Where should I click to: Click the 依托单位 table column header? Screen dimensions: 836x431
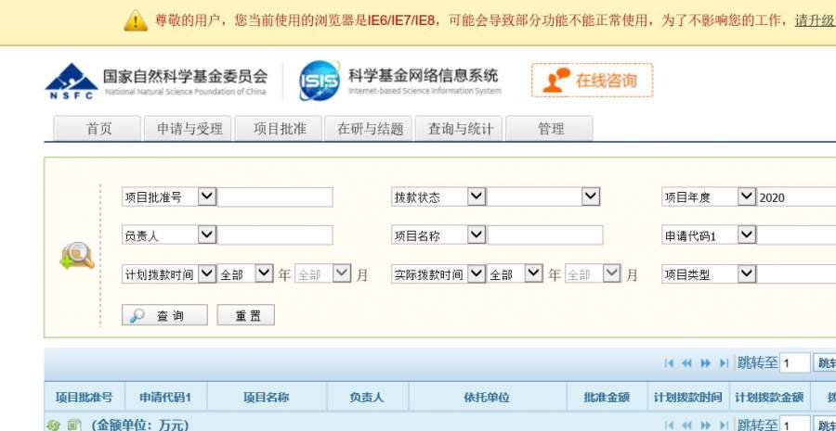coord(488,397)
